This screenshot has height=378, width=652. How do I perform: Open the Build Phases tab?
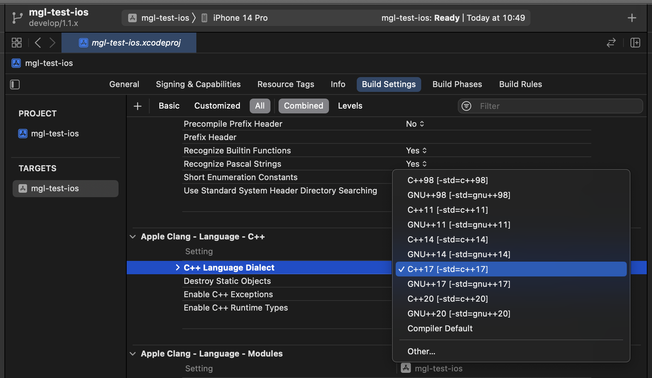tap(457, 84)
